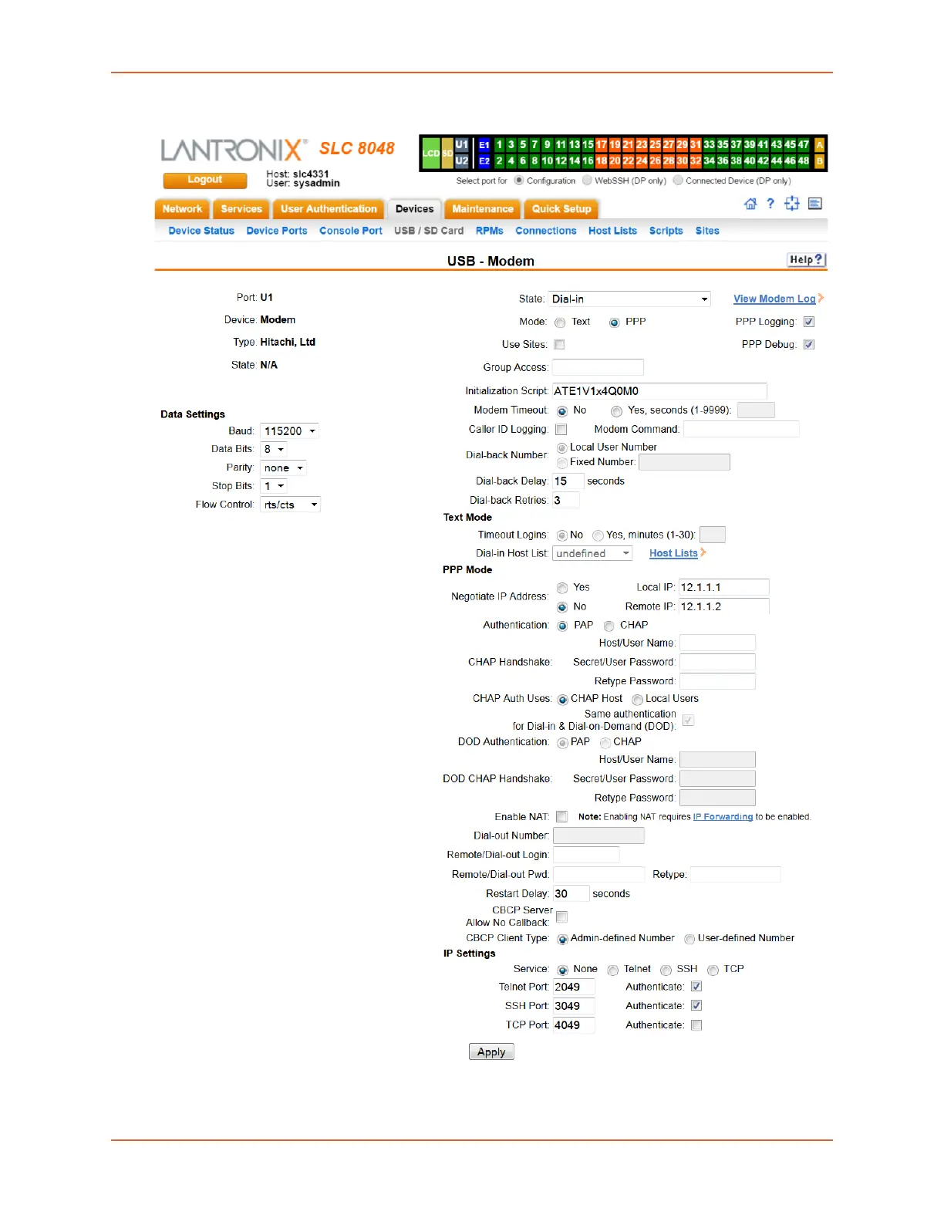Click the Lantronix logo
The height and width of the screenshot is (1222, 944).
(x=234, y=150)
